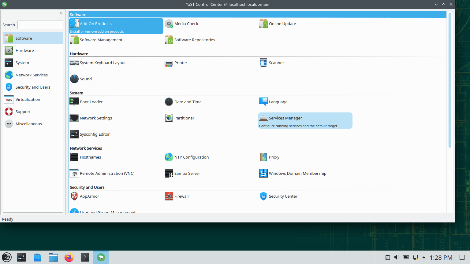470x264 pixels.
Task: Open the Security Center icon
Action: (263, 196)
